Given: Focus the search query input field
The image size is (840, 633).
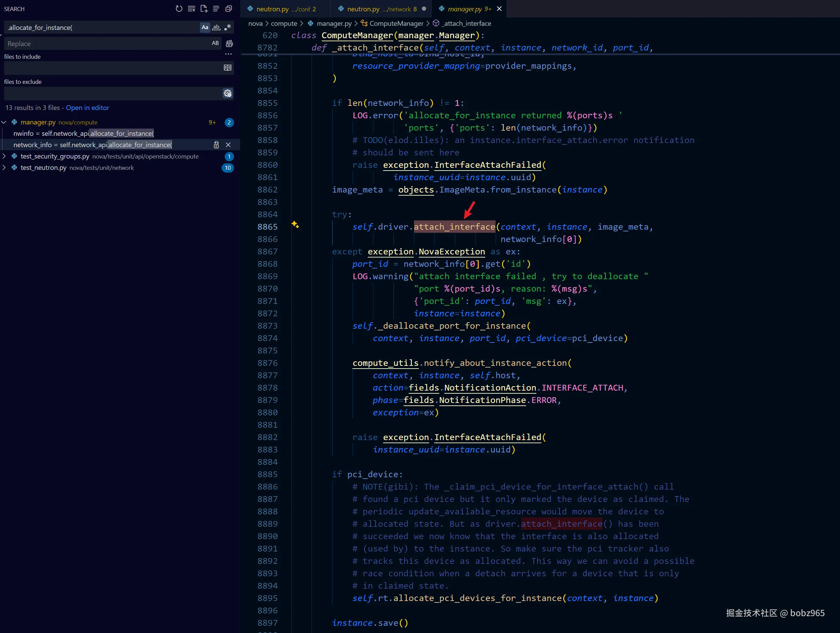Looking at the screenshot, I should (x=102, y=27).
